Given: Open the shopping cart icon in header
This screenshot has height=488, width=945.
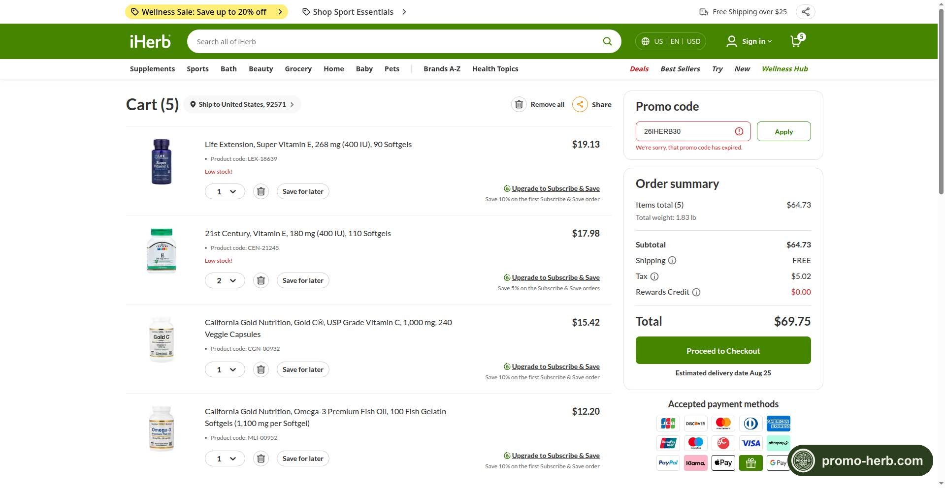Looking at the screenshot, I should [796, 41].
